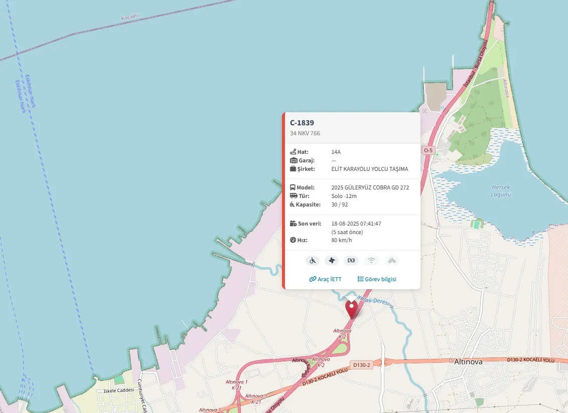Screen dimensions: 568x413
Task: Click the greyed-out bicycle icon
Action: pos(392,260)
